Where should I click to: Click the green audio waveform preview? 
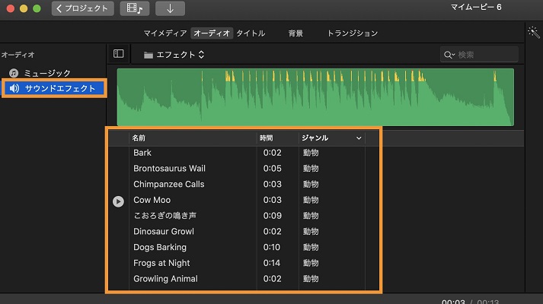click(315, 97)
